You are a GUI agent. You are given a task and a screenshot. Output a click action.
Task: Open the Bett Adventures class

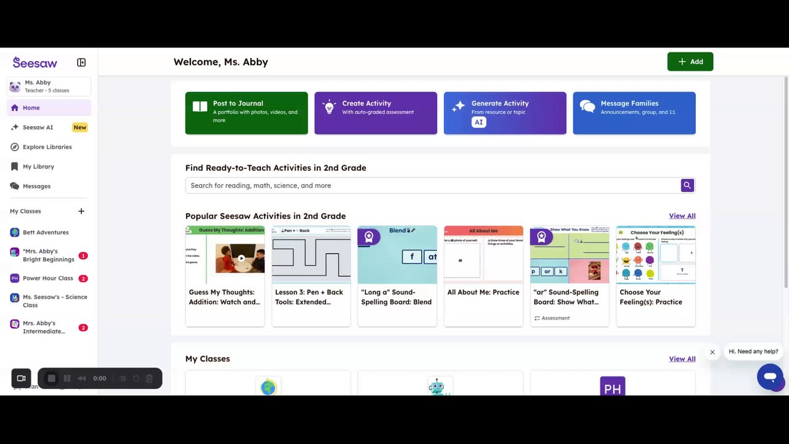coord(49,232)
